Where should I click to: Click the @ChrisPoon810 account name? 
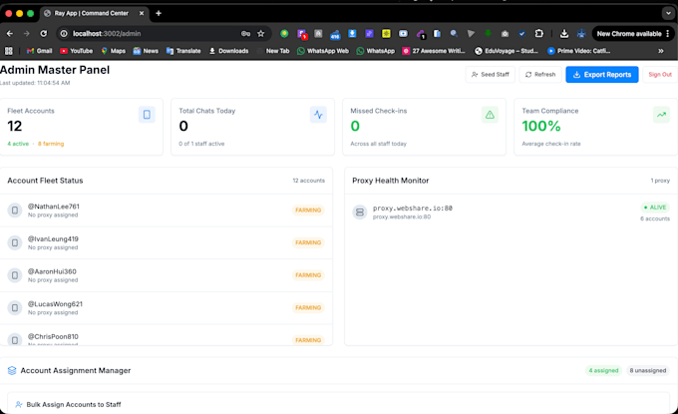tap(53, 336)
